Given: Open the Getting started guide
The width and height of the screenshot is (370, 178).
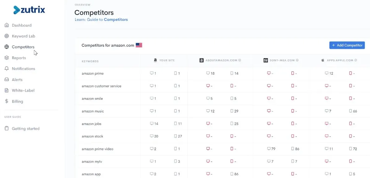Looking at the screenshot, I should point(26,129).
